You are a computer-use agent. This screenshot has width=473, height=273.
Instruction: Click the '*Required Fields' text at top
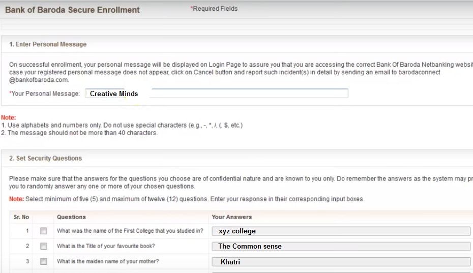pyautogui.click(x=214, y=9)
